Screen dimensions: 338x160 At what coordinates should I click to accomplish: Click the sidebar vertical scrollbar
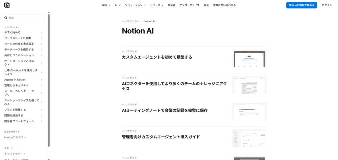(49, 80)
